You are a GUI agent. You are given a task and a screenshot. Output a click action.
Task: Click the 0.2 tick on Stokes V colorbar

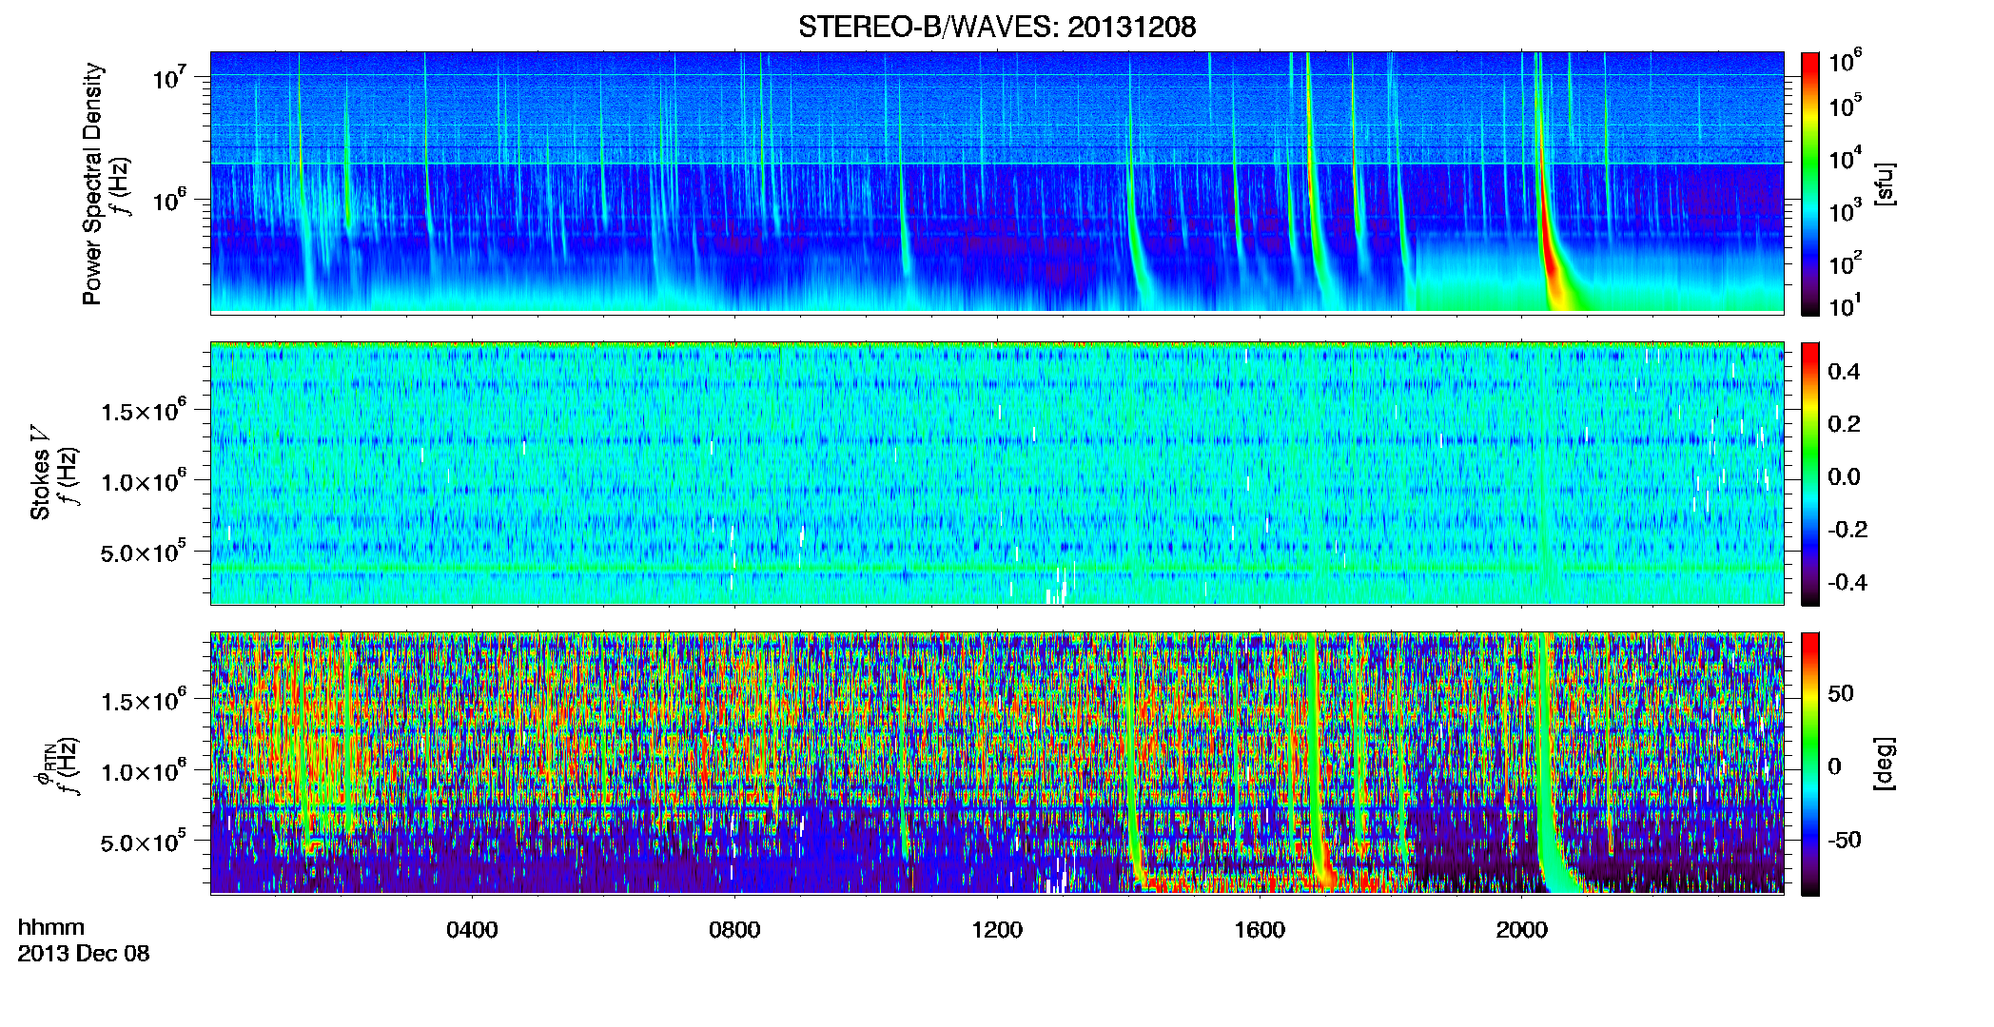click(x=1844, y=424)
